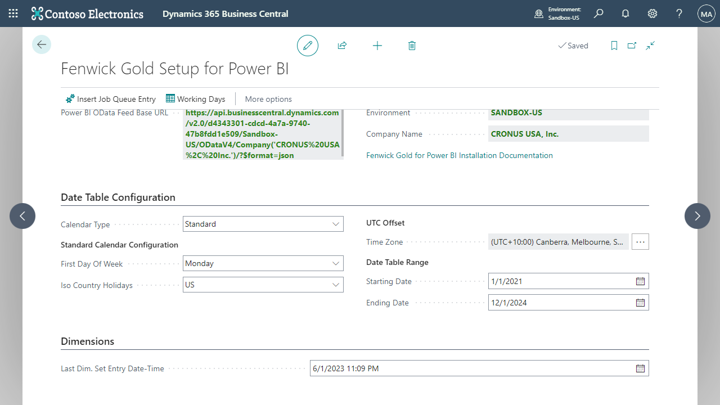Viewport: 720px width, 405px height.
Task: Open the search magnifier icon
Action: point(598,13)
